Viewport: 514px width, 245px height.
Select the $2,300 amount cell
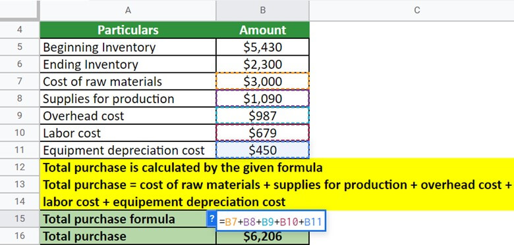click(x=262, y=64)
